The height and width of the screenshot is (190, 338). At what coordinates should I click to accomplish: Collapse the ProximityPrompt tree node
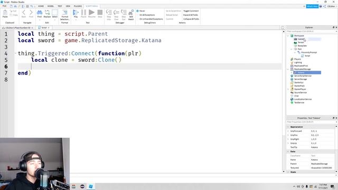(295, 52)
